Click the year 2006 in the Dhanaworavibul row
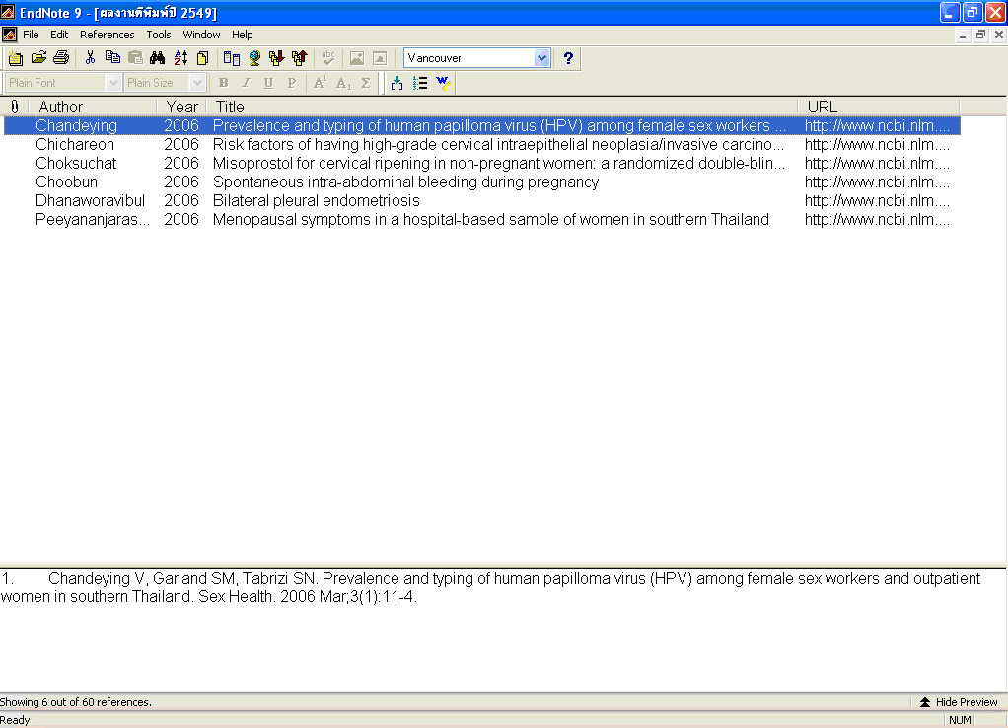Screen dimensions: 1008x728 [x=181, y=200]
